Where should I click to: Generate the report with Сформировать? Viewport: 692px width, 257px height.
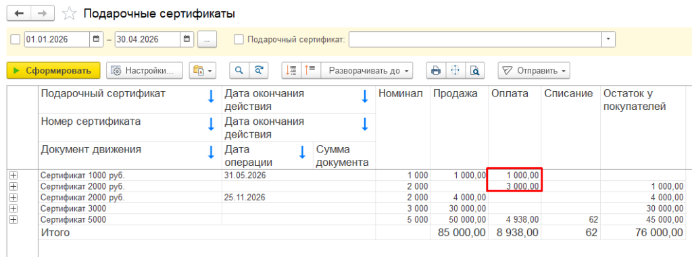tap(53, 71)
